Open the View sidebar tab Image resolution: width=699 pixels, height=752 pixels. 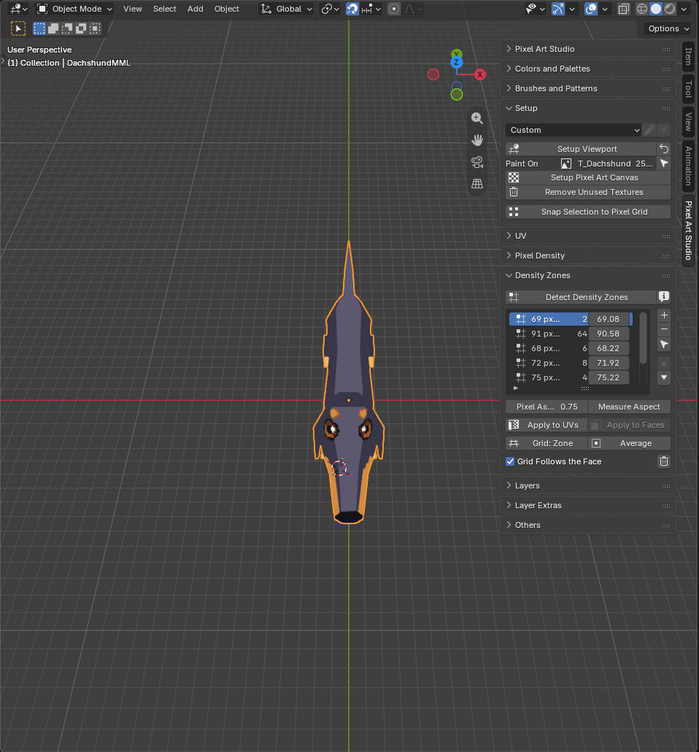tap(689, 121)
